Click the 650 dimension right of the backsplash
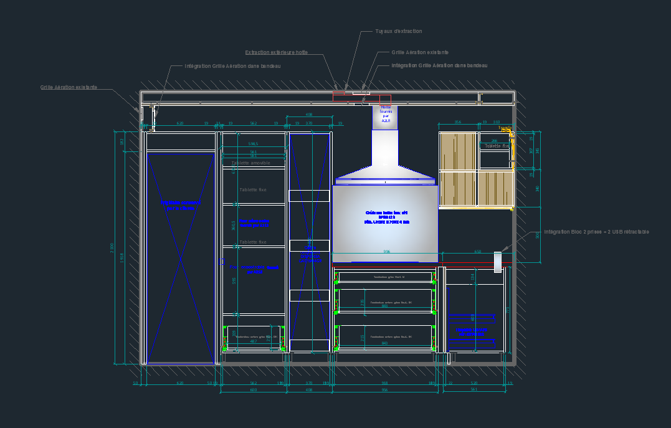The image size is (671, 428). tap(477, 252)
